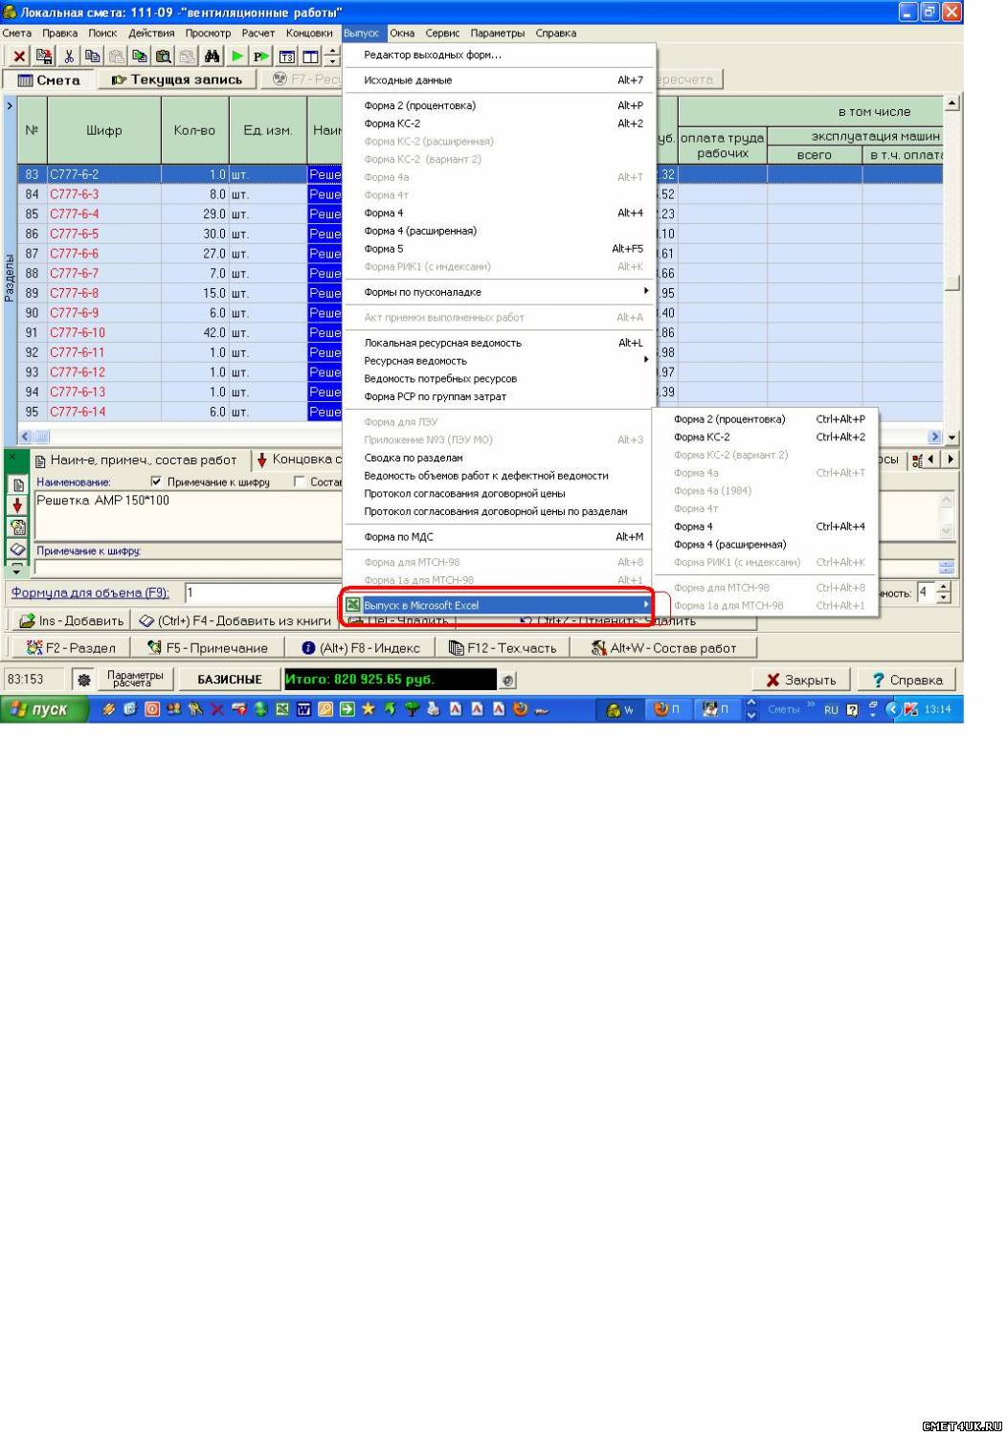
Task: Click F4 - Добавить из книги button
Action: pos(235,620)
